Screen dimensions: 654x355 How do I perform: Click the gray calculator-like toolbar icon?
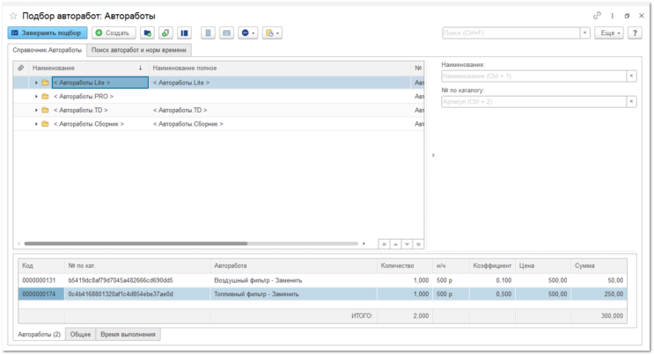(x=208, y=33)
